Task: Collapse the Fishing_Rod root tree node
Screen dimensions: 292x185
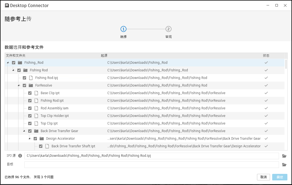Action: (x=8, y=63)
